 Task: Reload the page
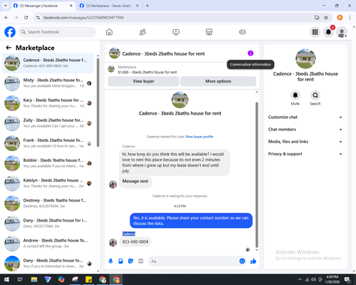pyautogui.click(x=26, y=17)
